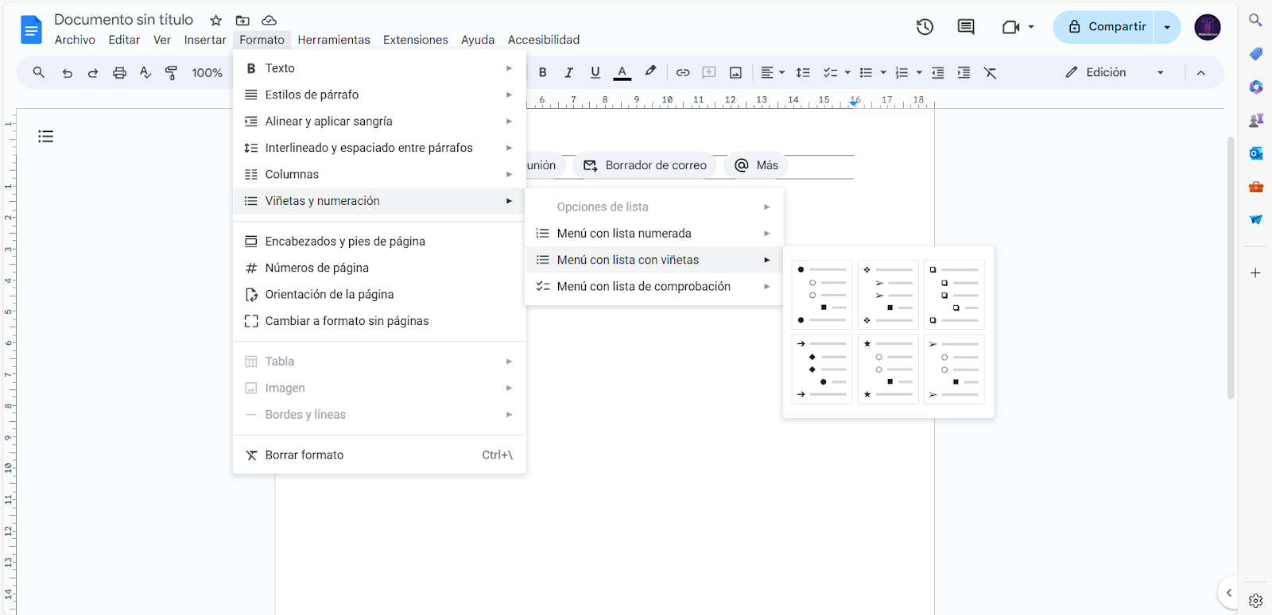The width and height of the screenshot is (1272, 615).
Task: Show the side panel arrow
Action: (x=1228, y=593)
